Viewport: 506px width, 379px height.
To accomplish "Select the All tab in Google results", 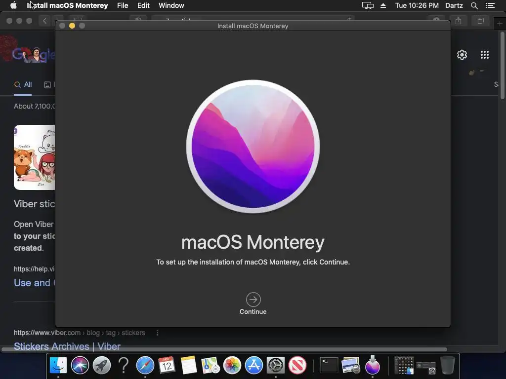I will point(23,85).
